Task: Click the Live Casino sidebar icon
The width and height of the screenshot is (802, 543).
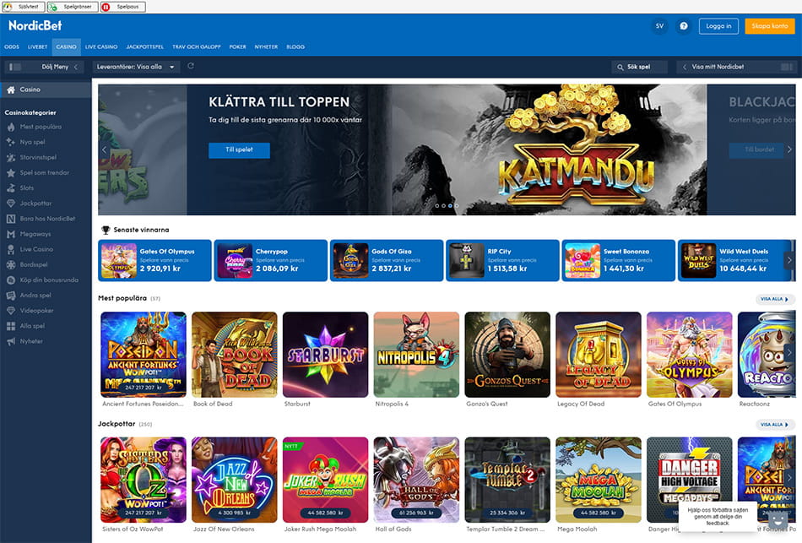Action: click(x=11, y=250)
